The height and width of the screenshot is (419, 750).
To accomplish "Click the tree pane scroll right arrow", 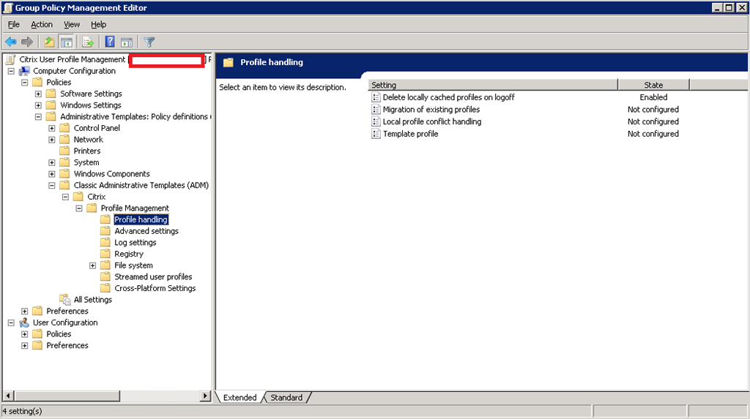I will (205, 396).
